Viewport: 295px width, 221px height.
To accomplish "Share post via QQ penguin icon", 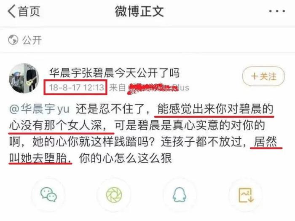I will pos(180,195).
